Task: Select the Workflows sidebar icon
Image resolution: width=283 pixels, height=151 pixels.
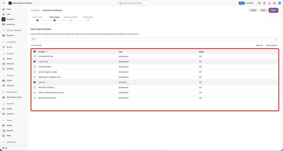Action: 3,19
